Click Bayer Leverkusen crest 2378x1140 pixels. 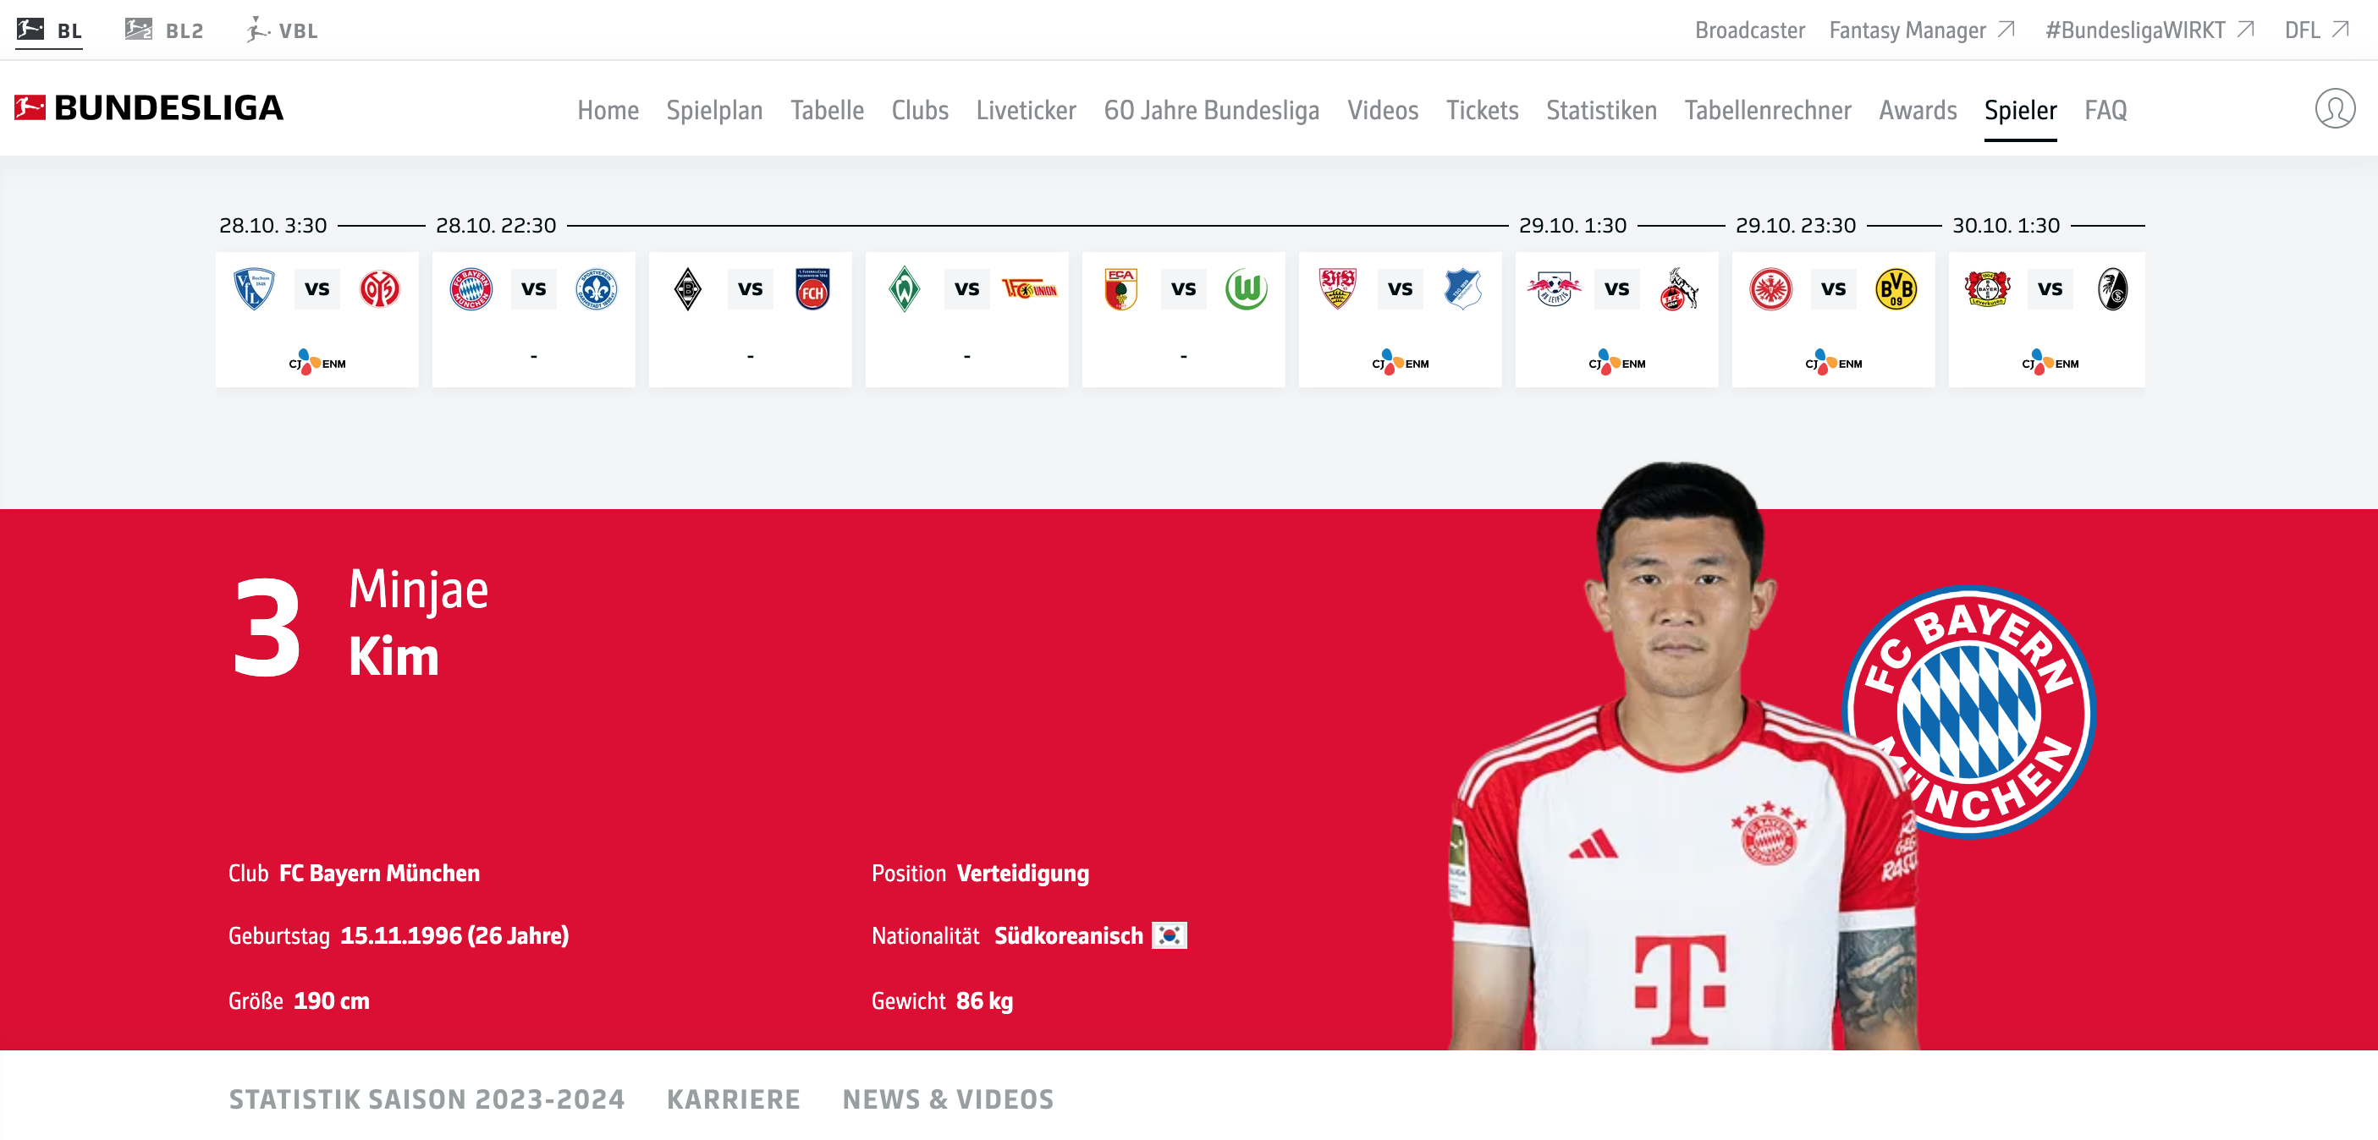pyautogui.click(x=1988, y=288)
